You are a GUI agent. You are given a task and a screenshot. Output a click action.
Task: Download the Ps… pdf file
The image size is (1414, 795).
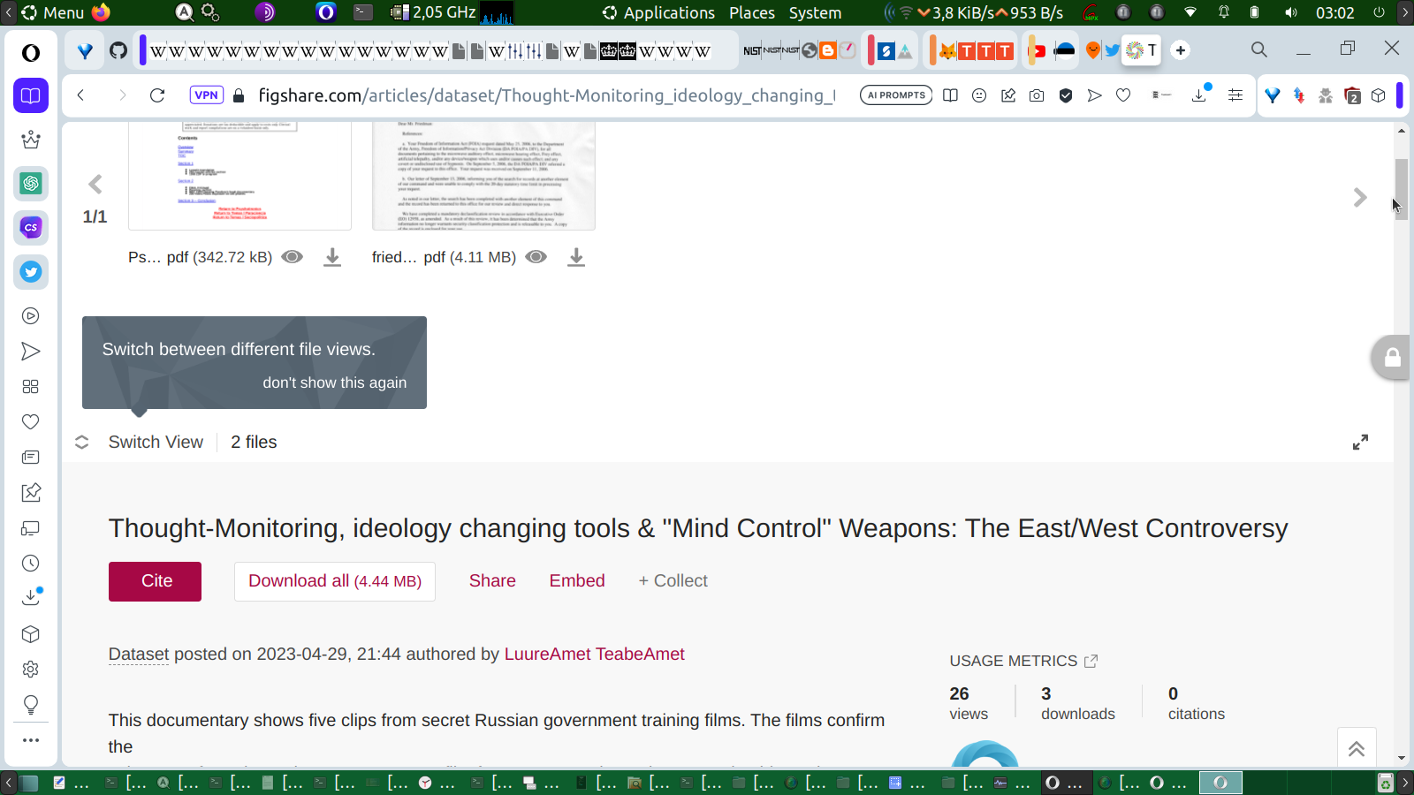(332, 257)
